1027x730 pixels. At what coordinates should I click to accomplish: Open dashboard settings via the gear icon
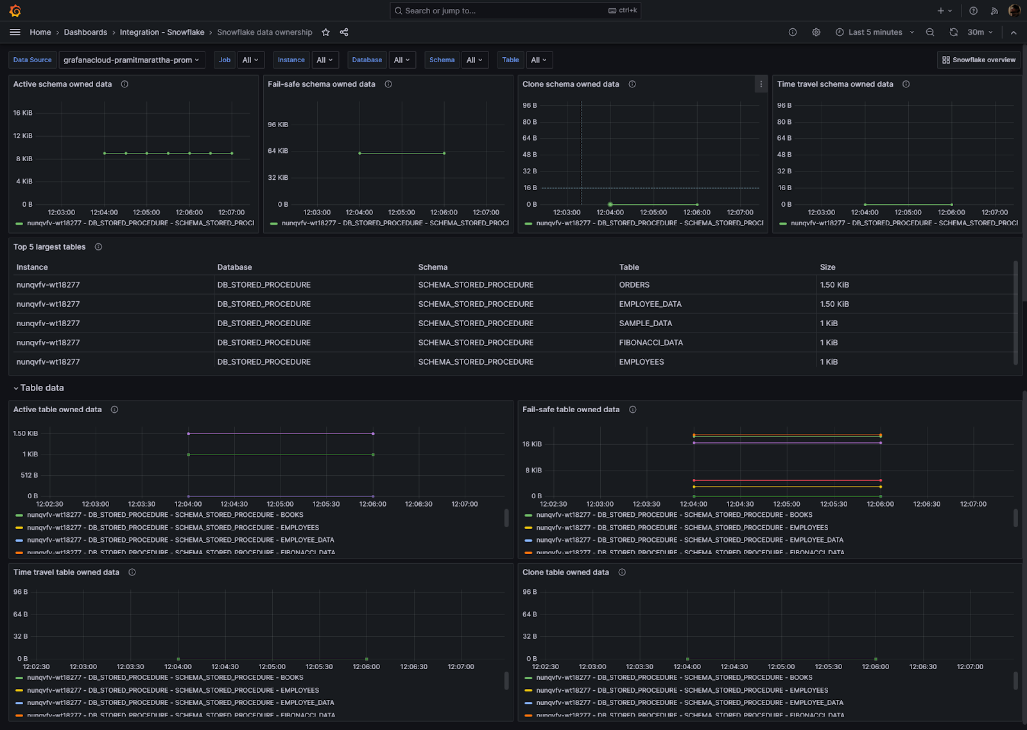click(816, 31)
